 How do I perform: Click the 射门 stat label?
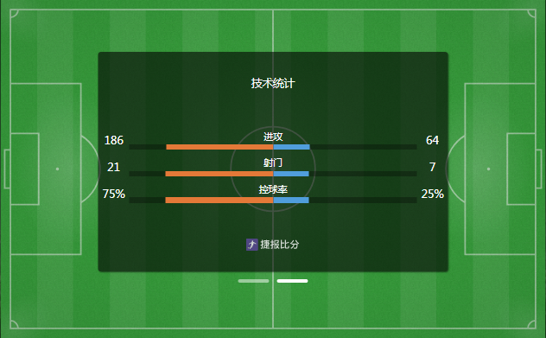273,163
